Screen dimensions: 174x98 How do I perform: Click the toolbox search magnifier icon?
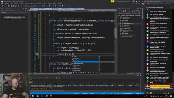click(26, 11)
